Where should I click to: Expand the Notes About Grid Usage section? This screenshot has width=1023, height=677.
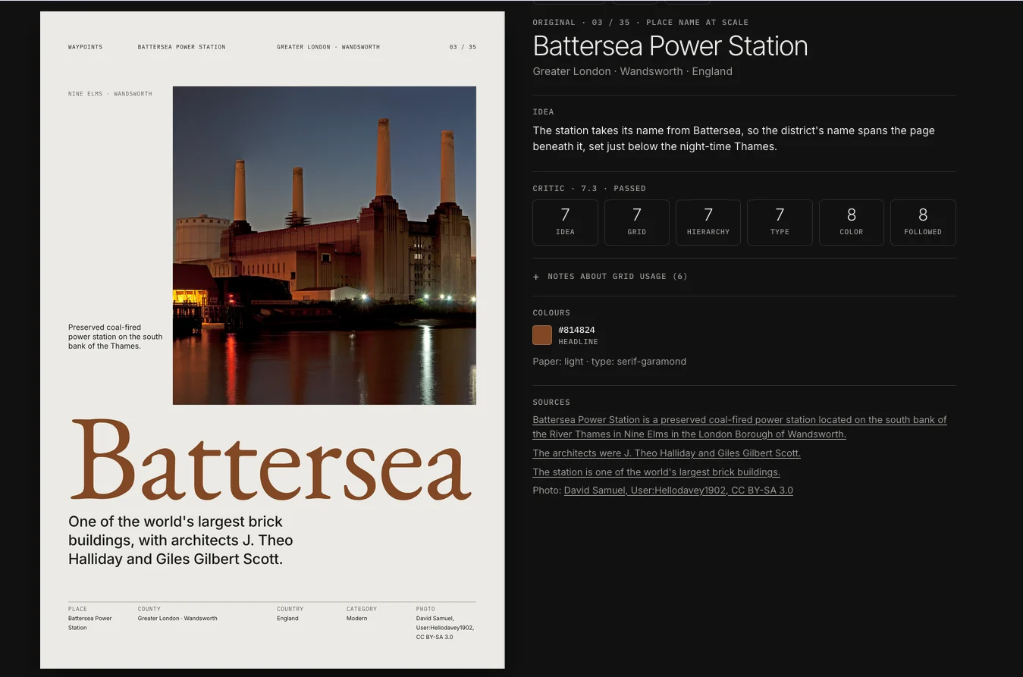[x=610, y=277]
